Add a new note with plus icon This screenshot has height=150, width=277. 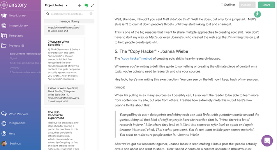tap(79, 5)
